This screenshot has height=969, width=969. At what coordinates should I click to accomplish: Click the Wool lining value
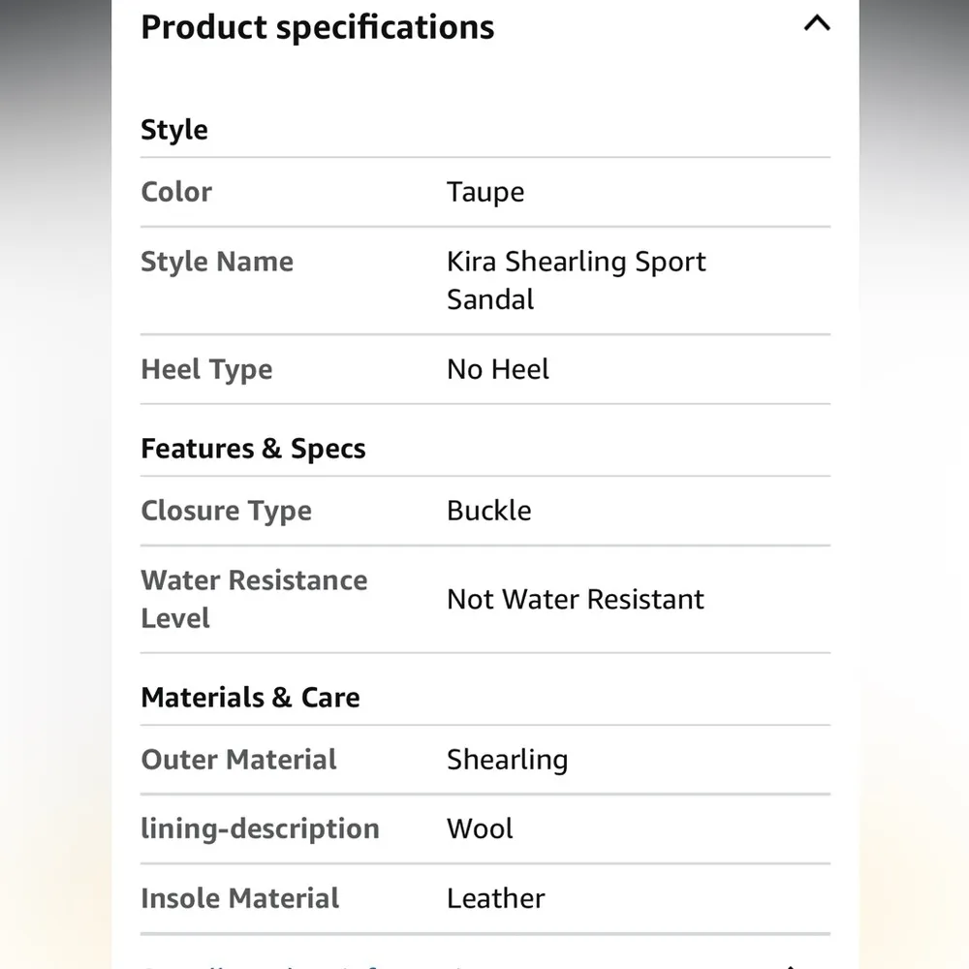click(x=480, y=828)
